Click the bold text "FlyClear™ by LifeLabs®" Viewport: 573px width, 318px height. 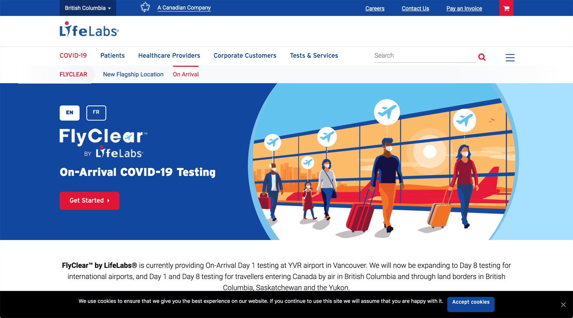point(99,265)
